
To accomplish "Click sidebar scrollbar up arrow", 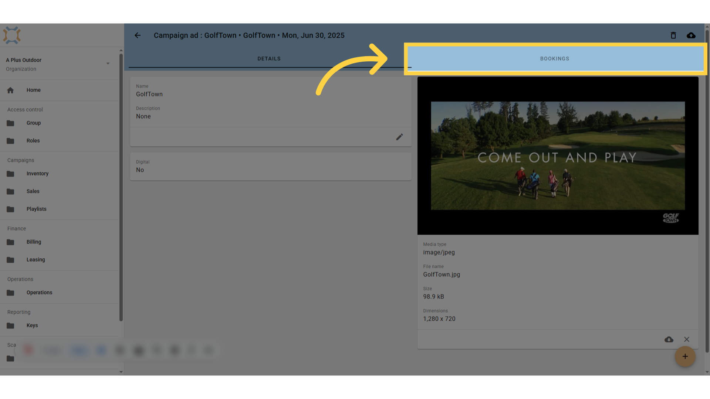I will tap(121, 50).
